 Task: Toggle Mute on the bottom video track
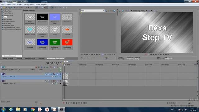pos(58,81)
